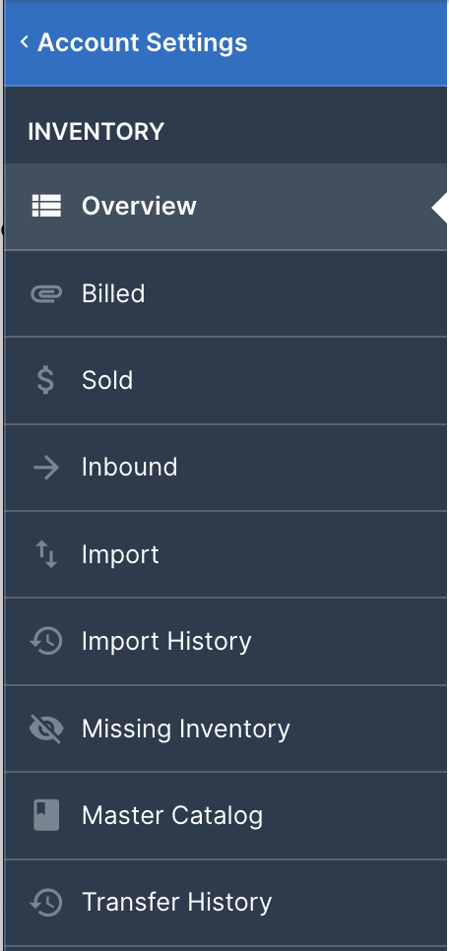Select the Transfer History text entry

point(176,903)
